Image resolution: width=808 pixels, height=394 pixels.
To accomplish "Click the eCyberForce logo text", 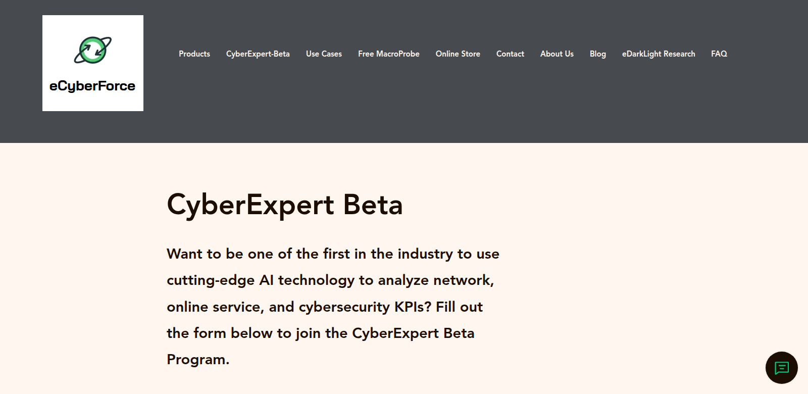I will [92, 86].
